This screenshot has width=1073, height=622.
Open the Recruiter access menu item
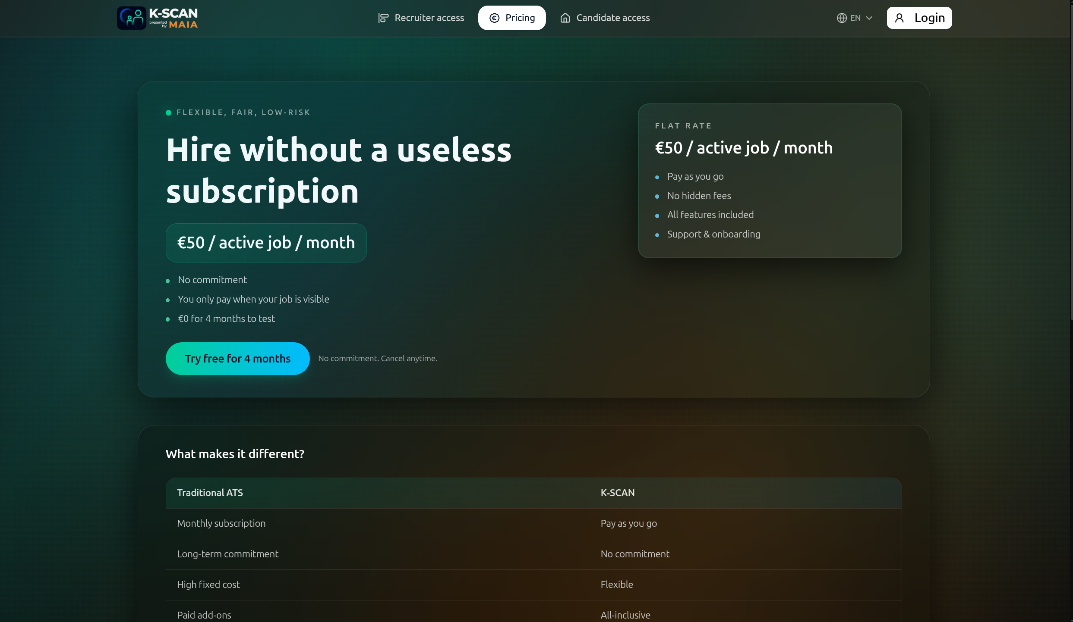pyautogui.click(x=429, y=18)
